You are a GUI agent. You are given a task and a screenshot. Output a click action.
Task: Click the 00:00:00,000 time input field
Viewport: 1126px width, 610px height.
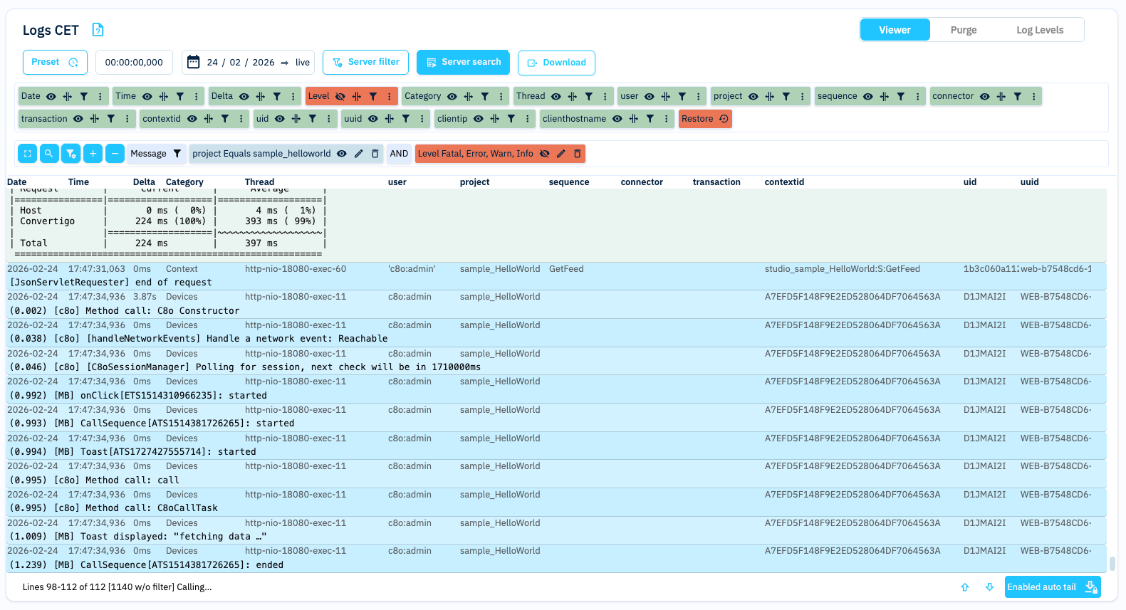[x=134, y=63]
